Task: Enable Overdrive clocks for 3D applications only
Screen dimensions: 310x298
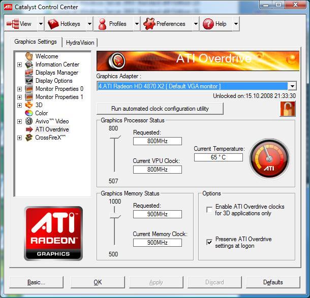Action: click(209, 210)
